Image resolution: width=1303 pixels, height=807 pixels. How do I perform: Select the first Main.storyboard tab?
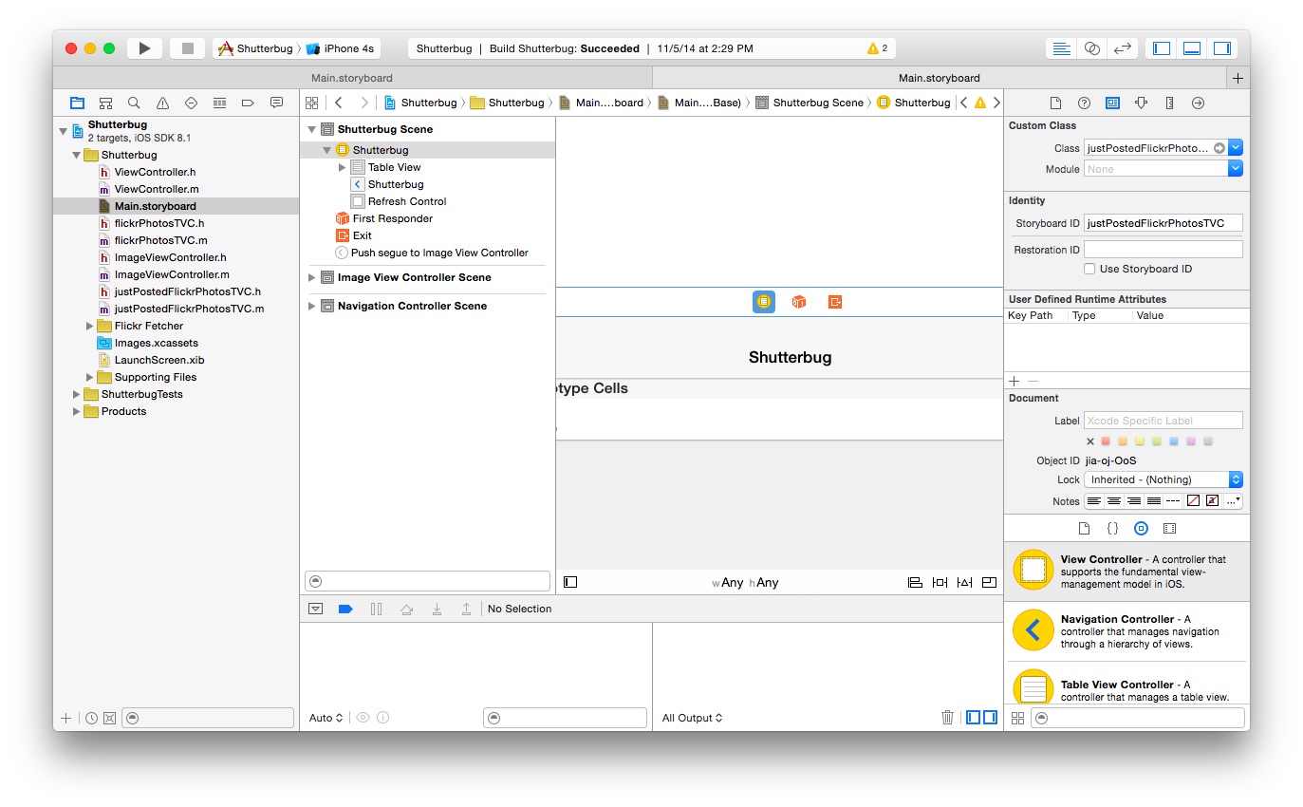pyautogui.click(x=352, y=78)
